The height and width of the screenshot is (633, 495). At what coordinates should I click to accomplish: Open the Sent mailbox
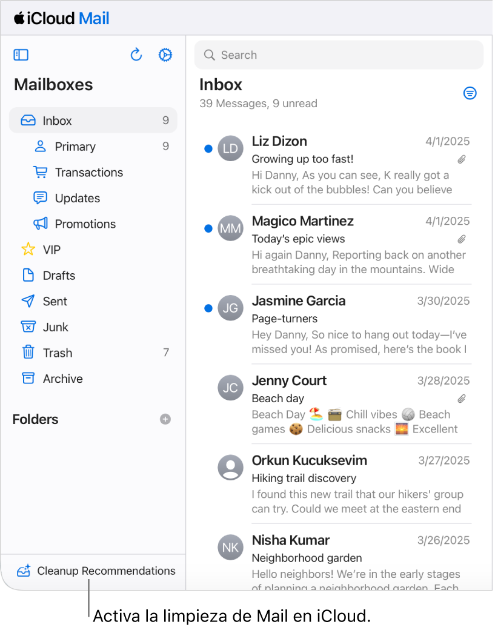pyautogui.click(x=93, y=301)
